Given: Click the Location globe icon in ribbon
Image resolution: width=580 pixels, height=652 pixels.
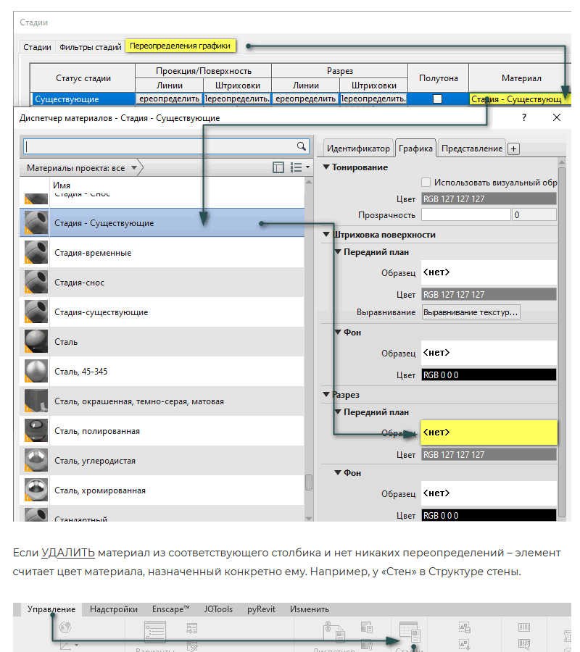Looking at the screenshot, I should [x=65, y=627].
